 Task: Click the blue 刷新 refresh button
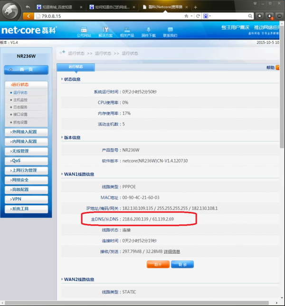pos(182,265)
